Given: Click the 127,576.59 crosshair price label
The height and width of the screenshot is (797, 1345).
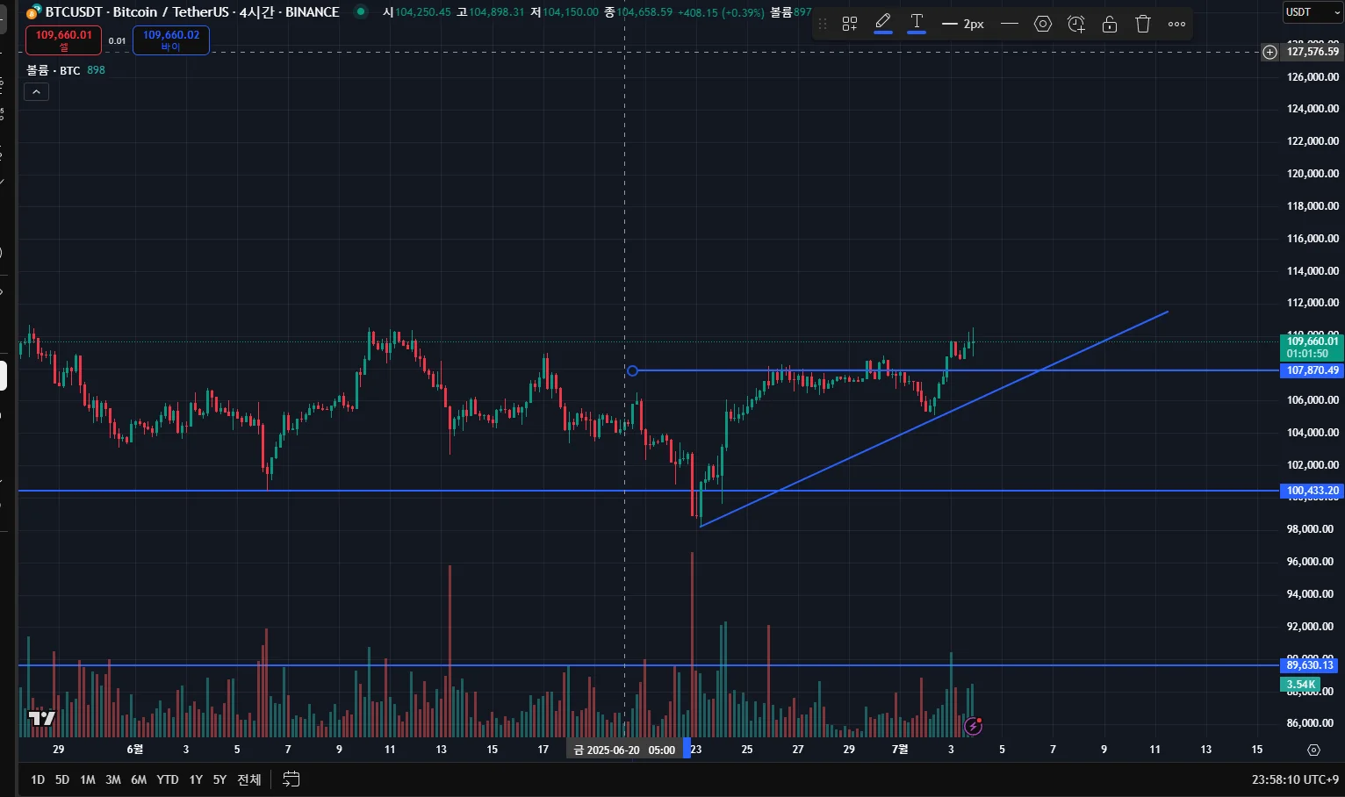Looking at the screenshot, I should tap(1313, 52).
